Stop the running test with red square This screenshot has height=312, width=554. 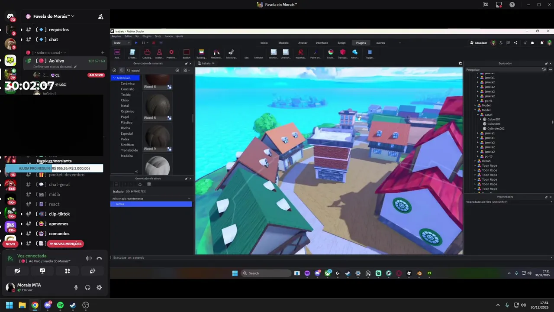coord(153,43)
